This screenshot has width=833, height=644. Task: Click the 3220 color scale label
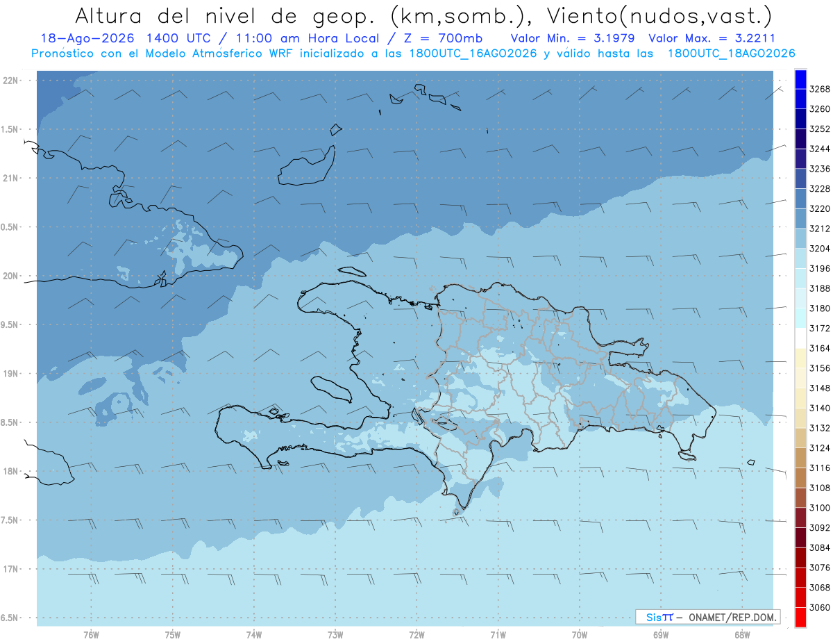820,208
